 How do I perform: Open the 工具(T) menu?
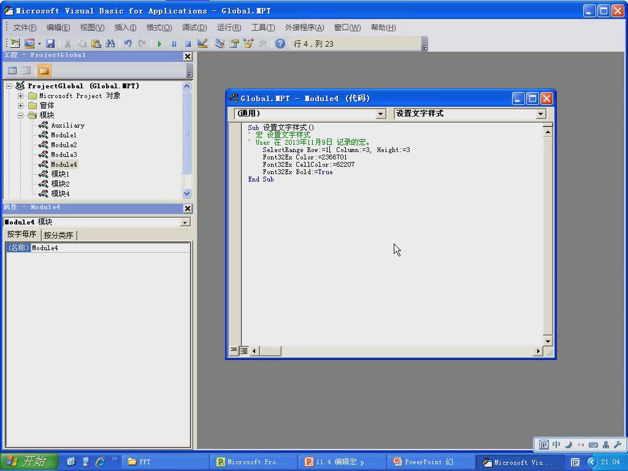[262, 27]
